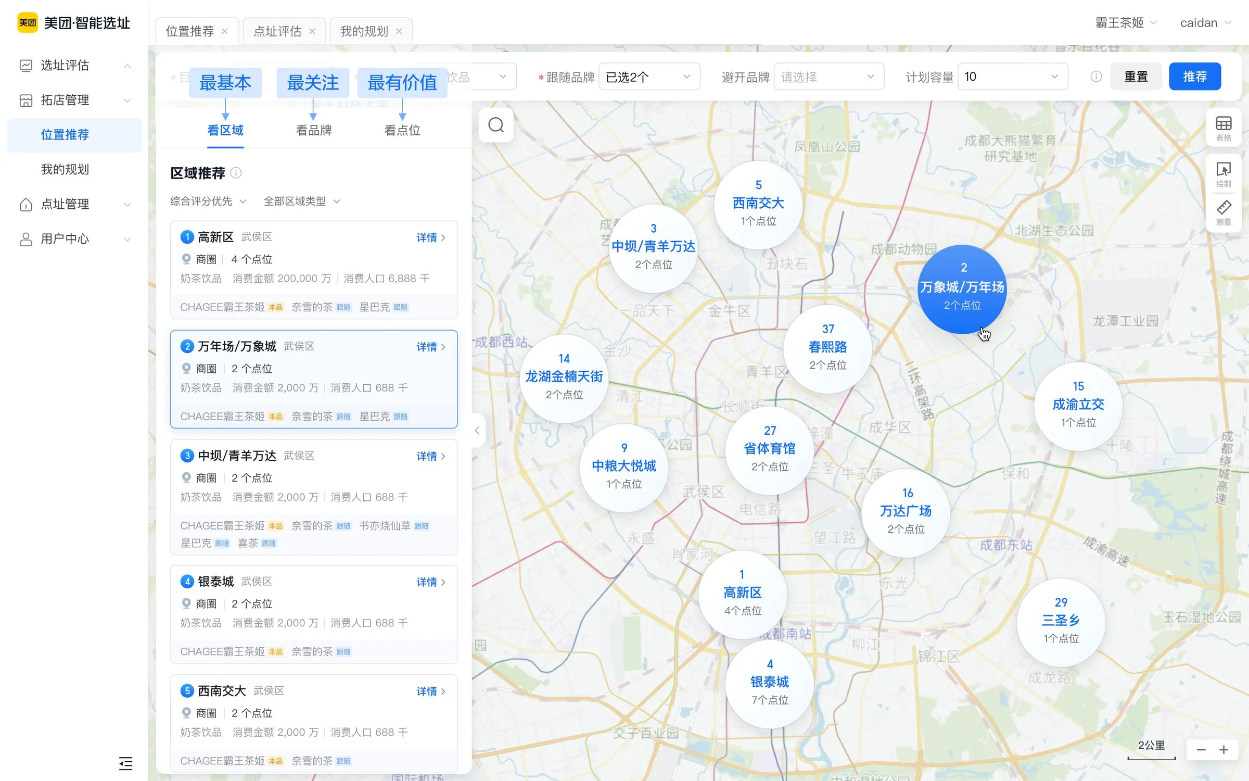
Task: Collapse the left results panel arrow
Action: click(x=477, y=431)
